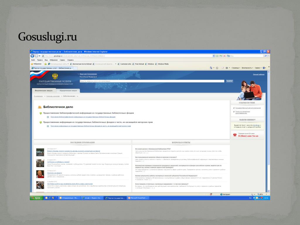Select the Портал государственных услуг browser tab
300x225 pixels.
point(52,68)
